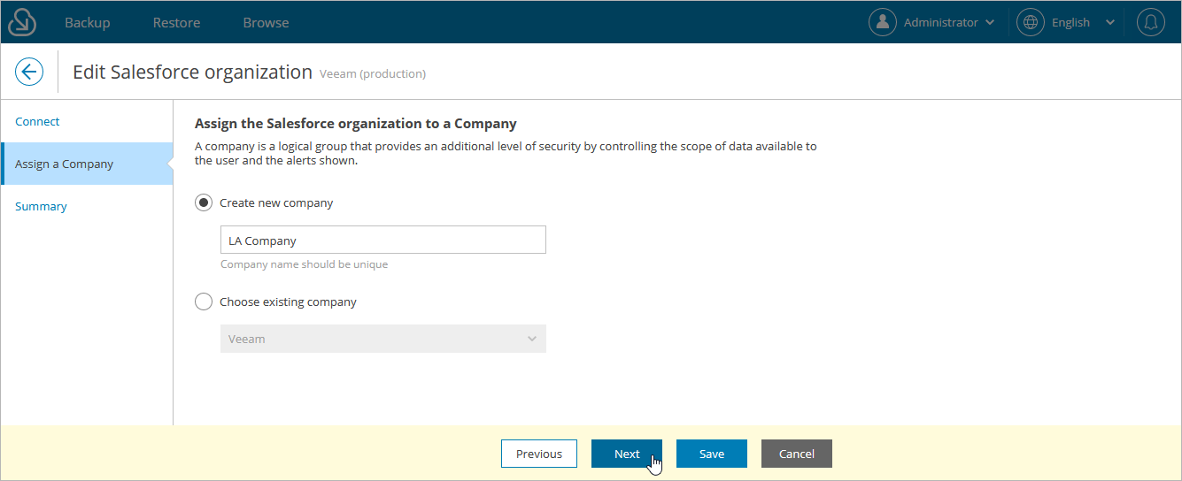The width and height of the screenshot is (1182, 481).
Task: Select Choose existing company radio button
Action: coord(204,302)
